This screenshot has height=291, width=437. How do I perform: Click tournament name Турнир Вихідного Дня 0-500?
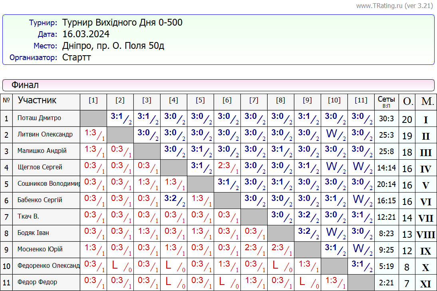122,22
